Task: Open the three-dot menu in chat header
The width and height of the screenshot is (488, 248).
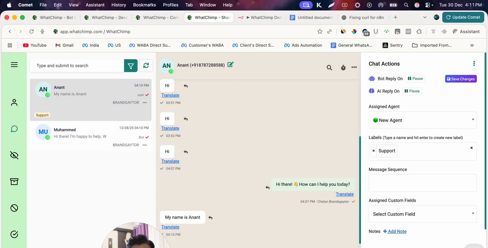Action: 354,67
